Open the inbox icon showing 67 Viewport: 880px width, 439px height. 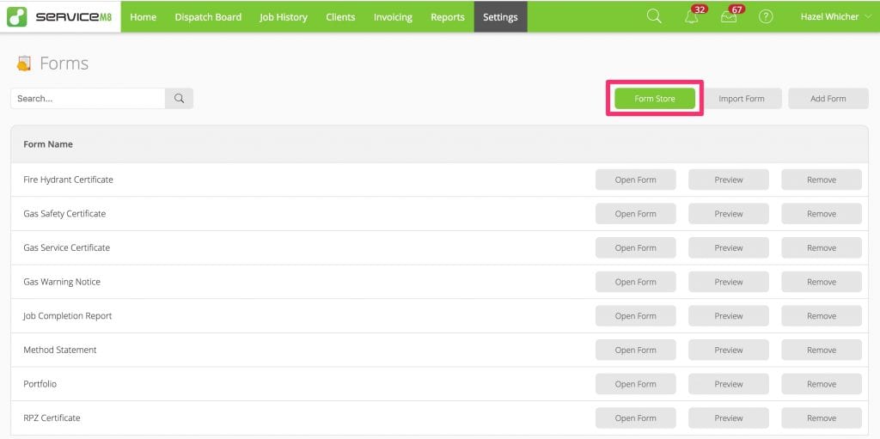click(729, 17)
